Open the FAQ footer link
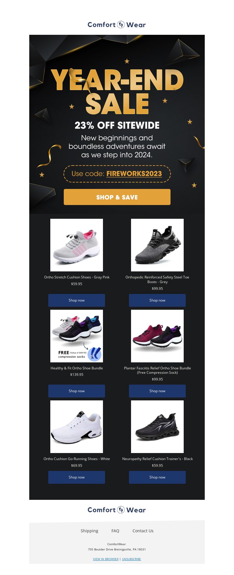This screenshot has width=234, height=575. [x=115, y=531]
